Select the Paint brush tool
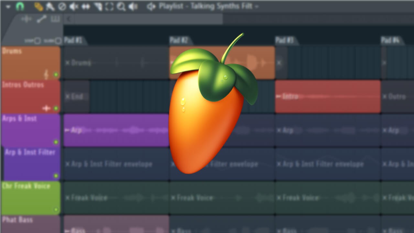The width and height of the screenshot is (414, 233). (x=50, y=6)
